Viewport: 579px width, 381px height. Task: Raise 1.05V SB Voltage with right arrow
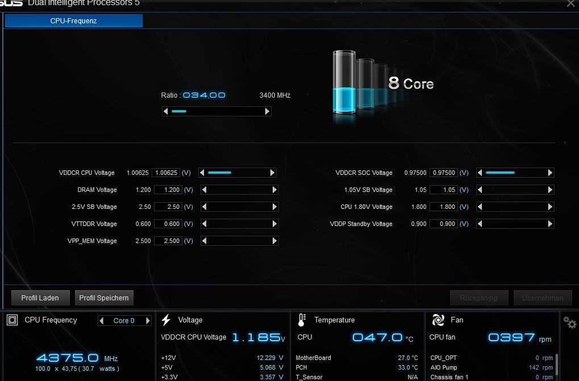coord(550,190)
